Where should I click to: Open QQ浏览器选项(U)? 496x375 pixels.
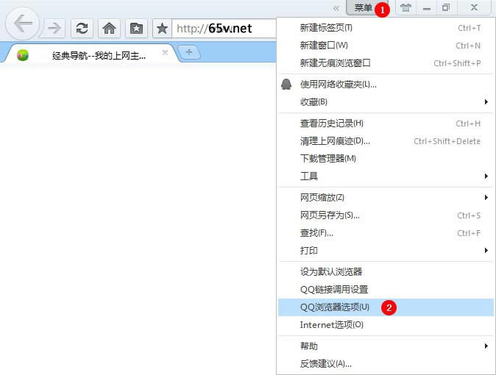(386, 307)
